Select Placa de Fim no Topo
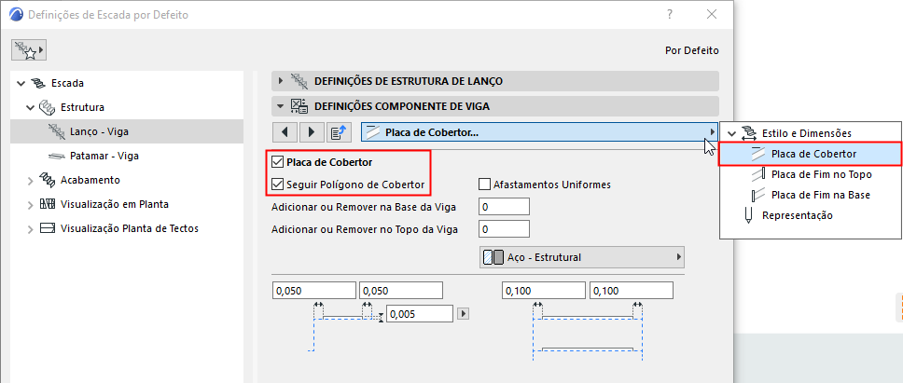The width and height of the screenshot is (903, 383). point(822,174)
